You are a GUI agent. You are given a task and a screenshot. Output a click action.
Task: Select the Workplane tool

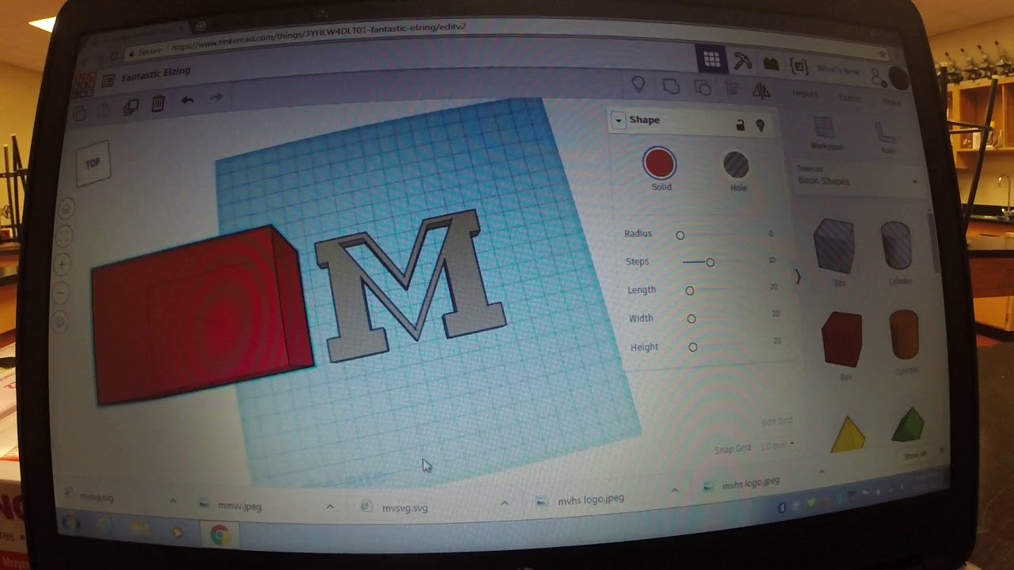pos(825,132)
